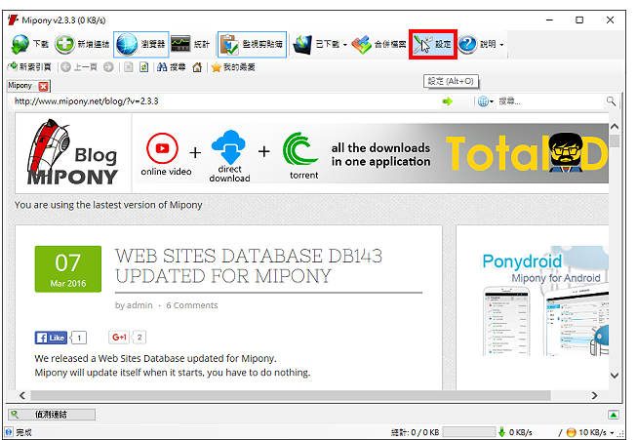637x440 pixels.
Task: Open 合併檔案 join files tool
Action: [x=378, y=44]
